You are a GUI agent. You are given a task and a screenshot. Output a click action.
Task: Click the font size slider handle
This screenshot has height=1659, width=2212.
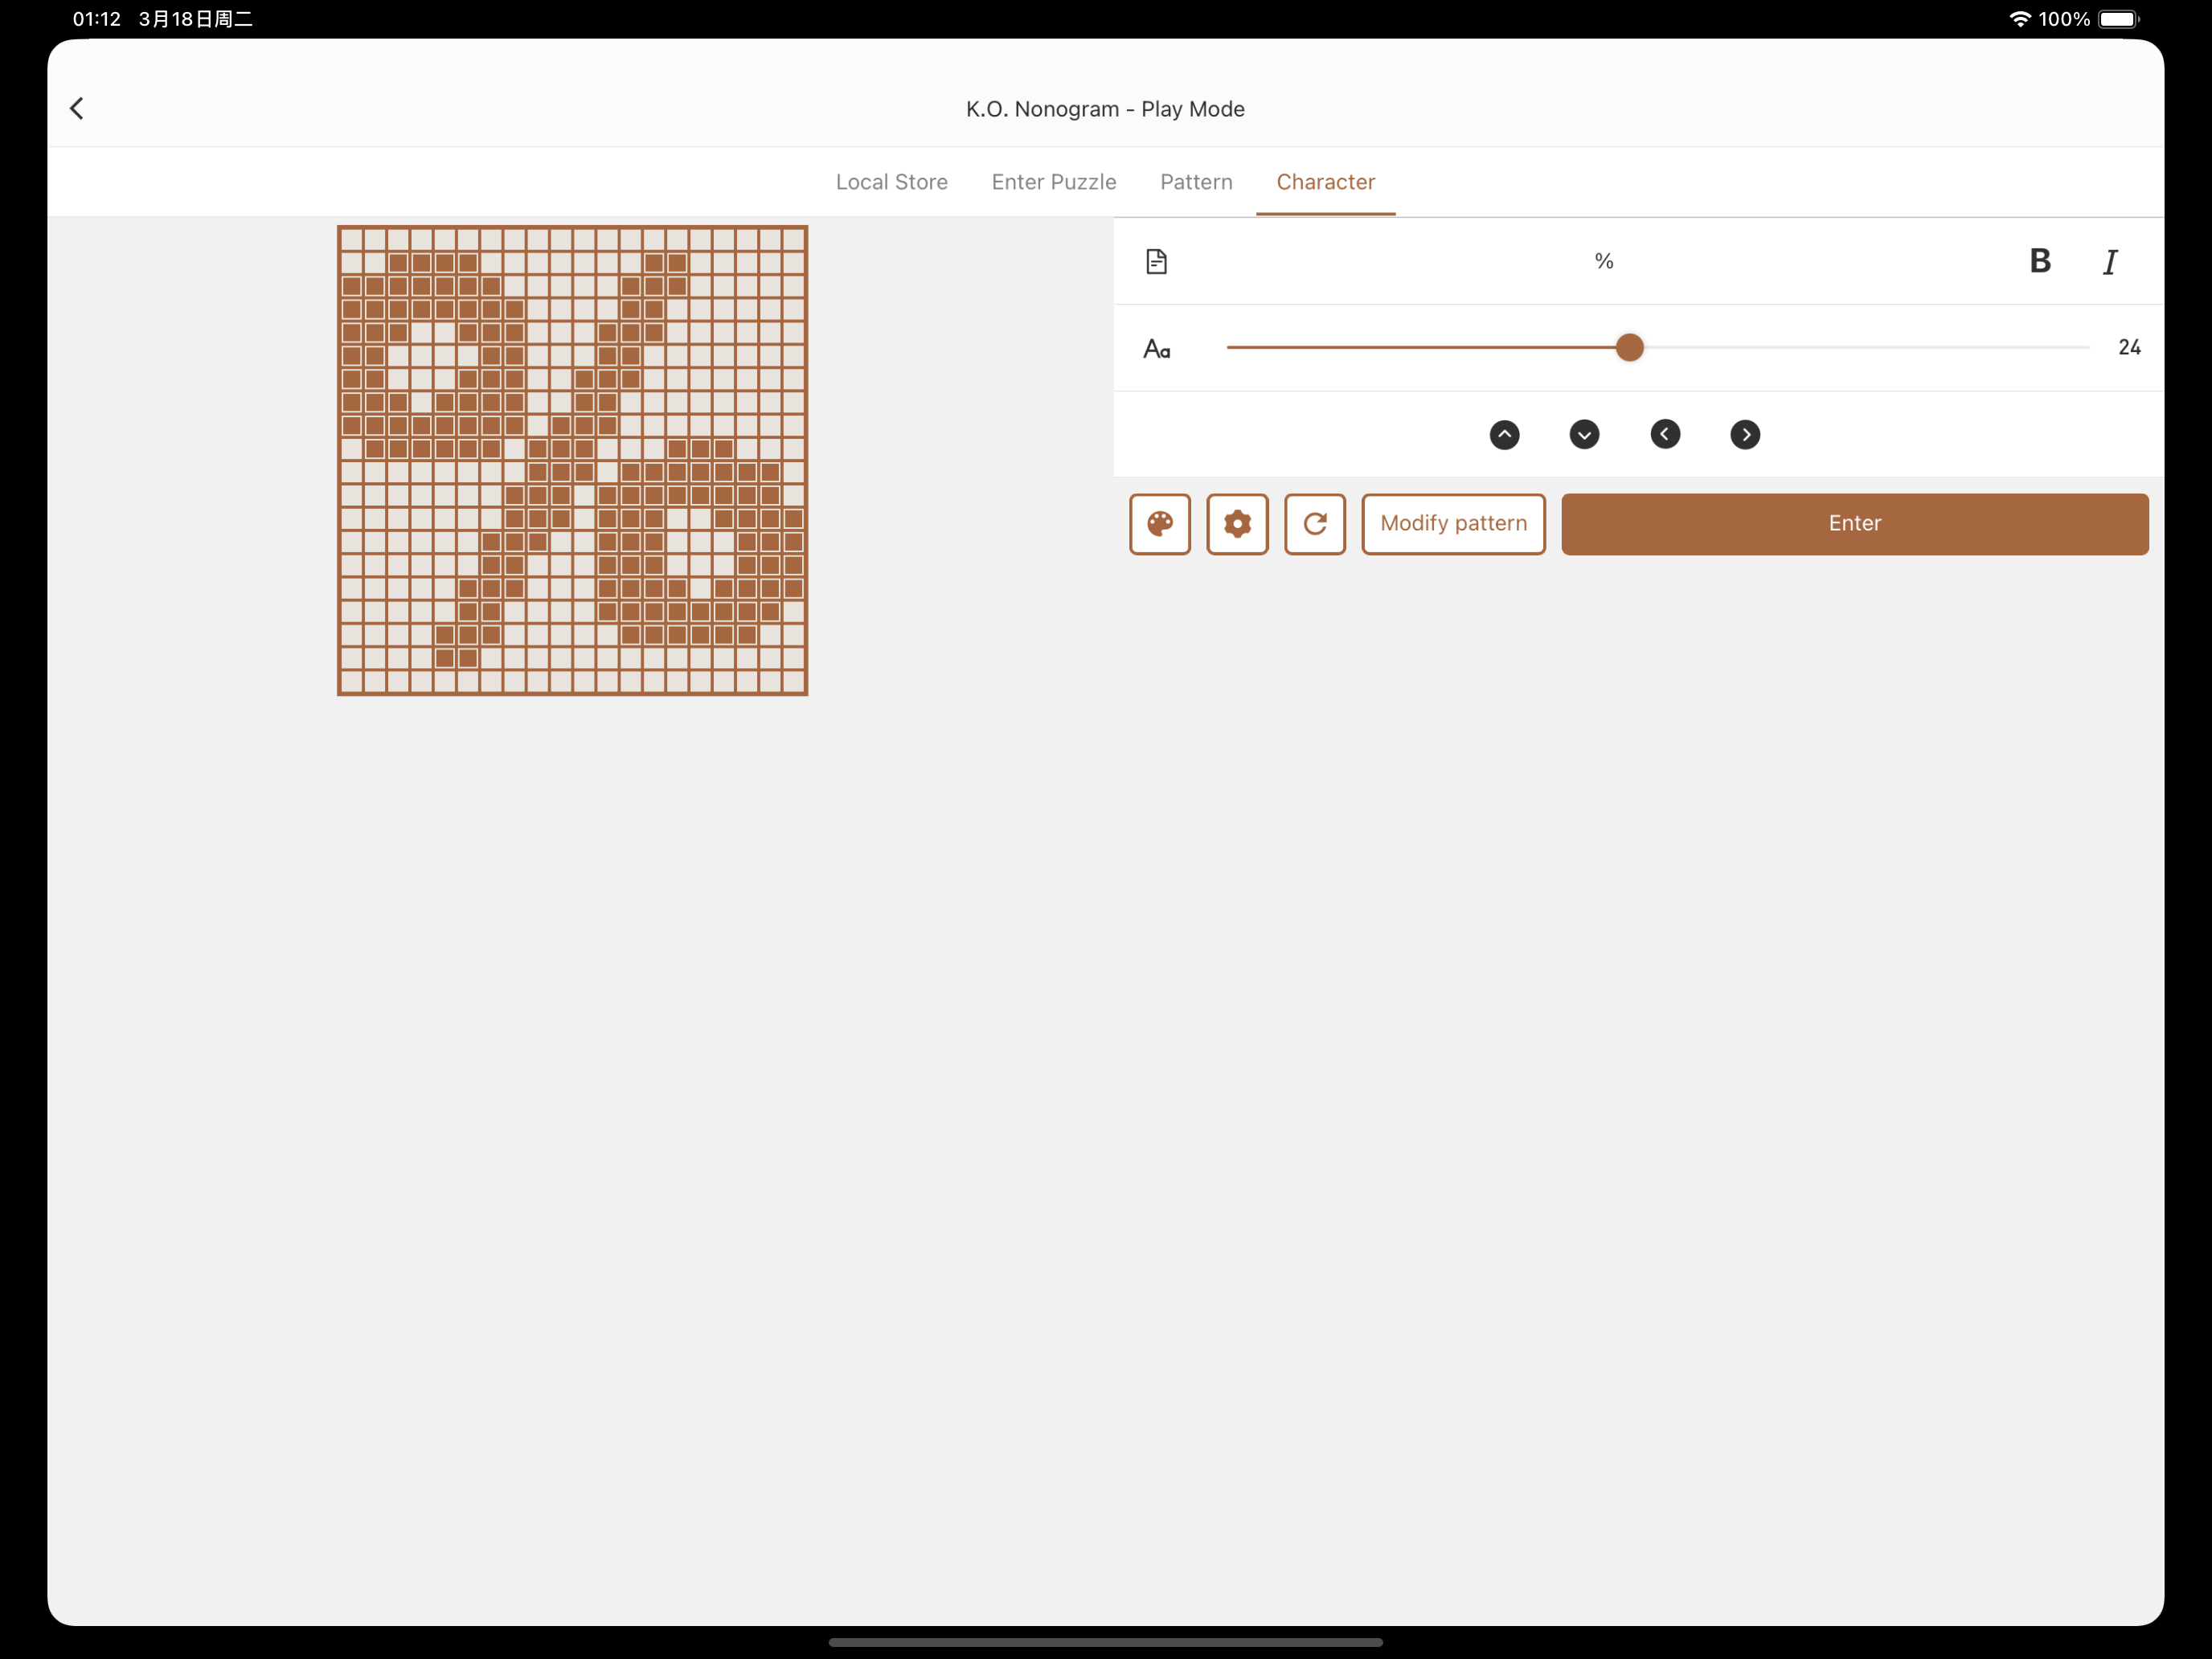[1629, 347]
